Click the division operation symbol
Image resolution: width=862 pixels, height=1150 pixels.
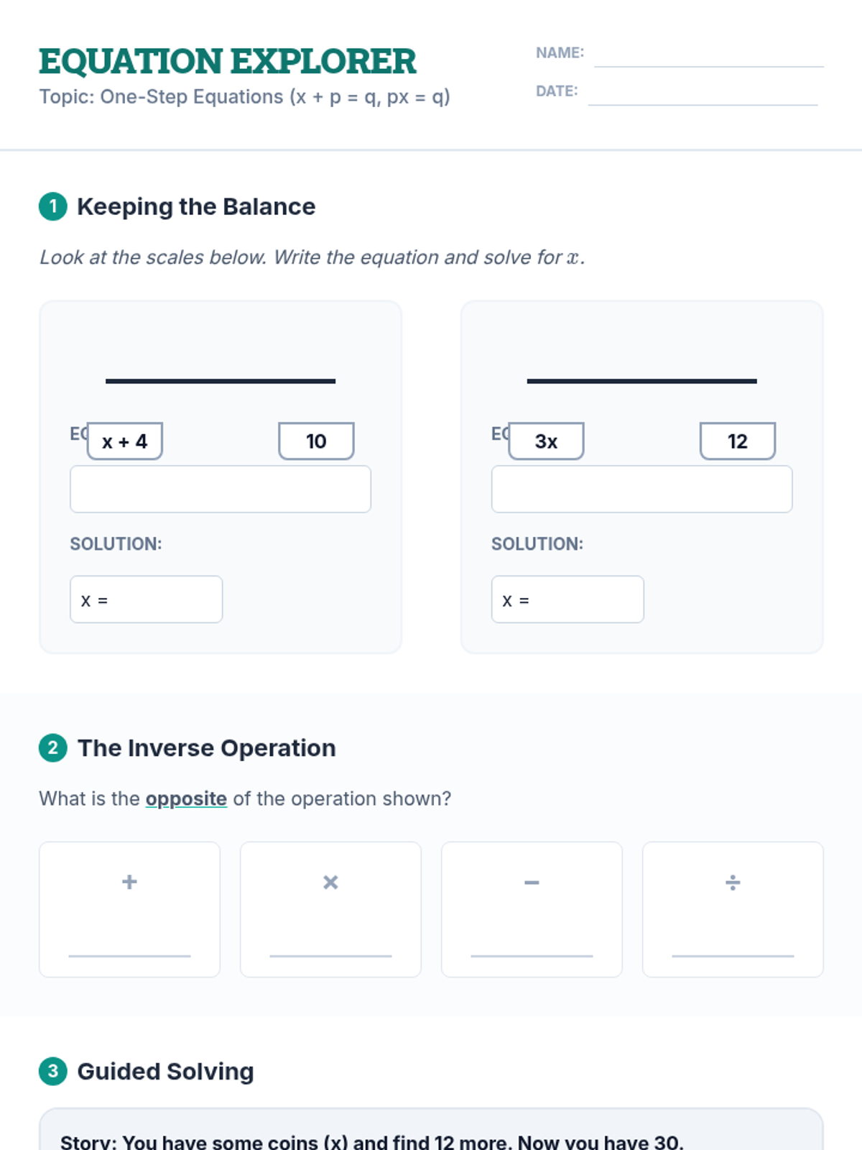(x=733, y=882)
